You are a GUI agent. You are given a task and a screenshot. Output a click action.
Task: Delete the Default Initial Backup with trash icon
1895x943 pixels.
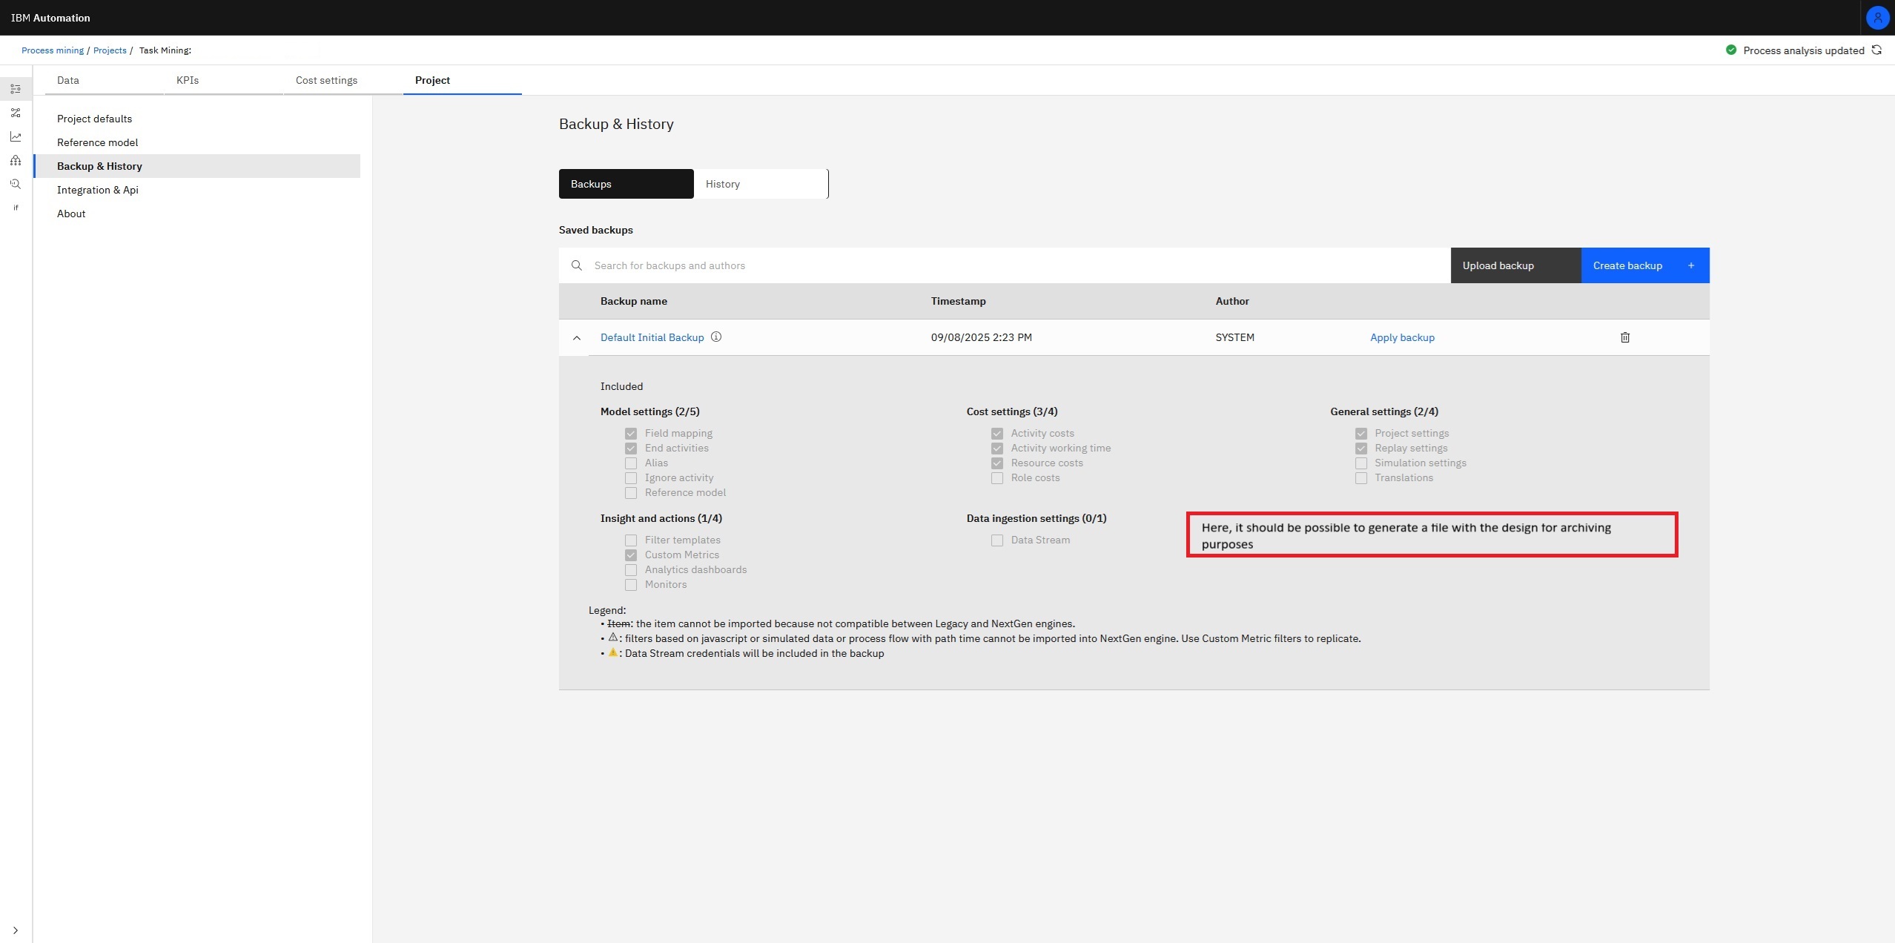[1624, 337]
